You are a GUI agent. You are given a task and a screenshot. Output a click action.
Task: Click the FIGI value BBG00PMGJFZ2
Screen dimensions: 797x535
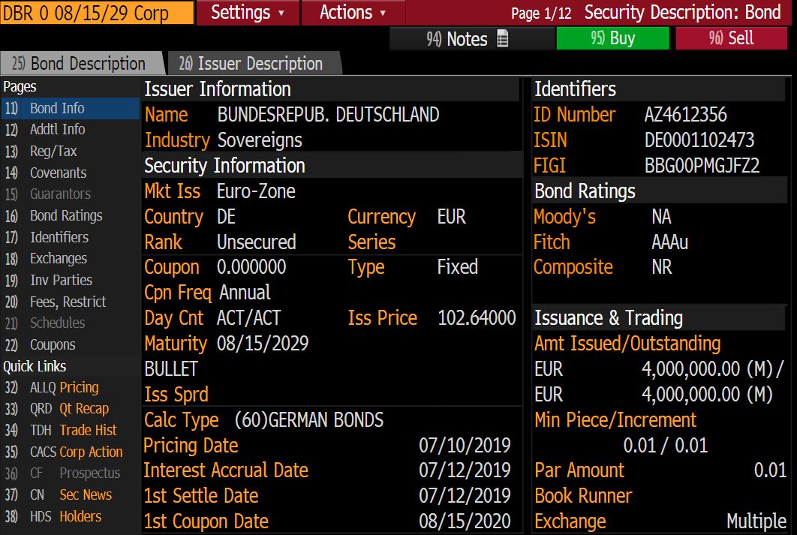pyautogui.click(x=702, y=166)
